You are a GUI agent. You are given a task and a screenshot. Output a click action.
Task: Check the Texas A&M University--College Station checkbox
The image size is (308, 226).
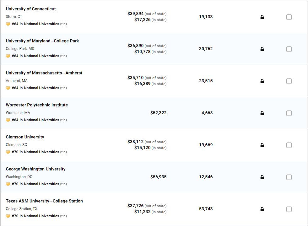pos(289,209)
